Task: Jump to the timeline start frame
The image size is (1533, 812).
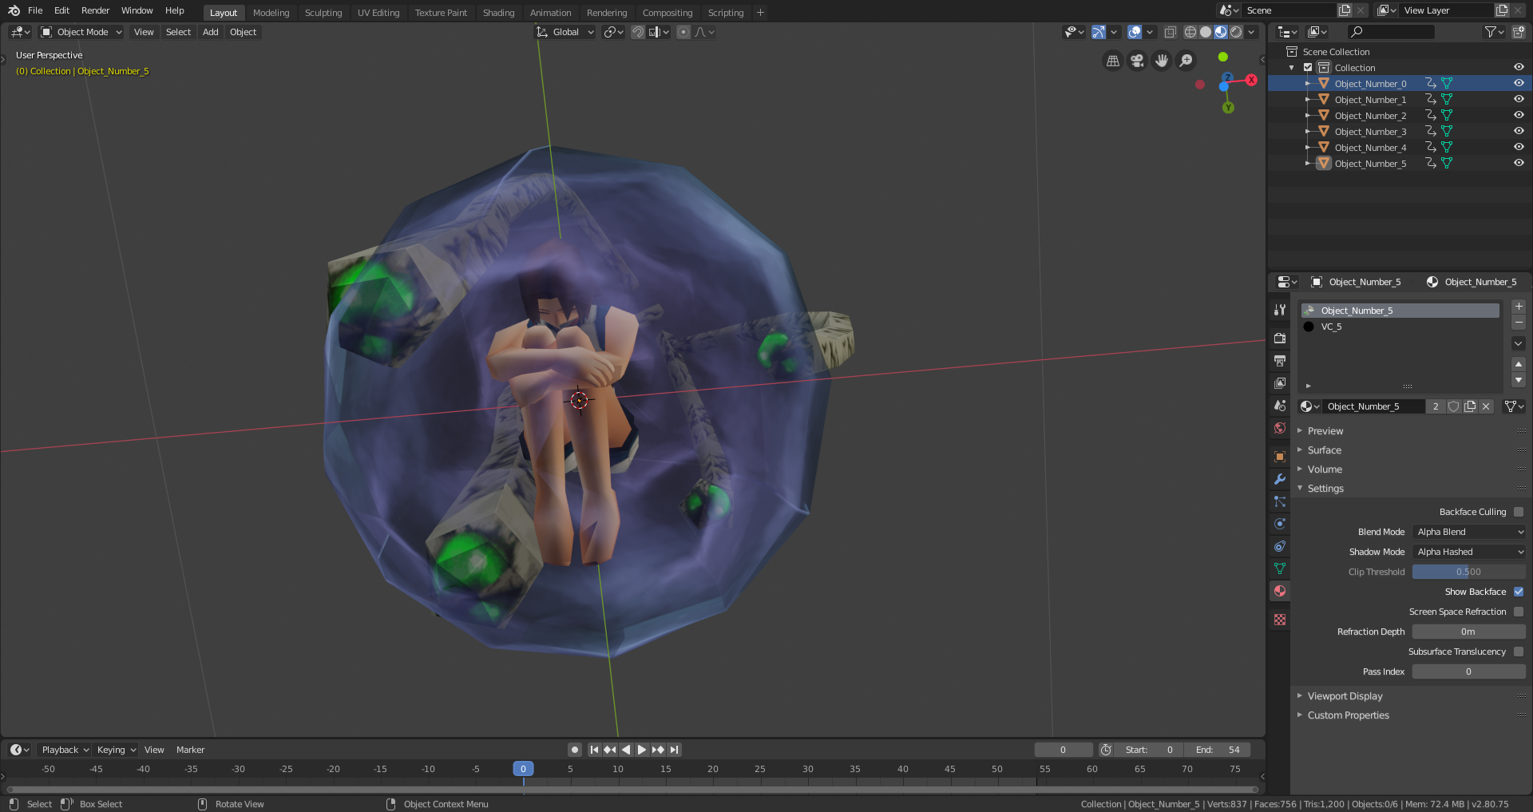Action: tap(594, 750)
